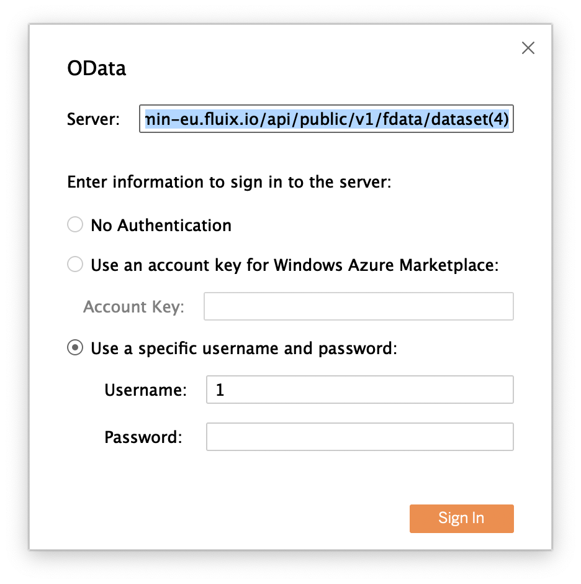This screenshot has width=581, height=584.
Task: Click the "Password:" label text
Action: click(143, 437)
